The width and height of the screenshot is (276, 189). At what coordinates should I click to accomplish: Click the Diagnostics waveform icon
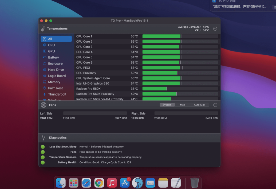coord(43,138)
